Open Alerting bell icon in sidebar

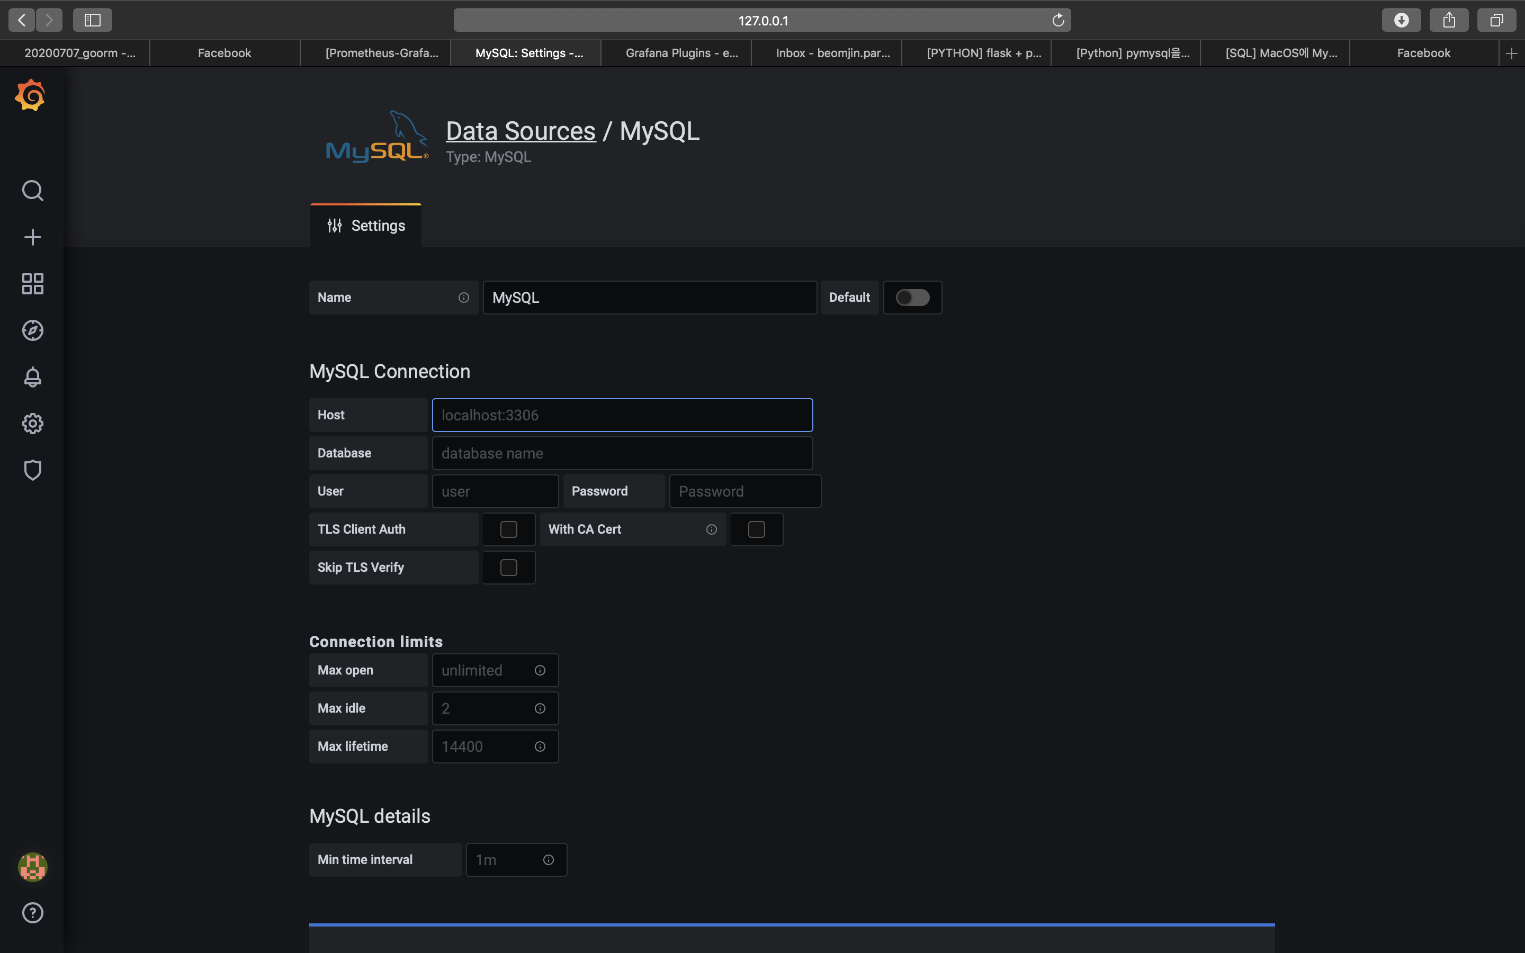pyautogui.click(x=33, y=377)
